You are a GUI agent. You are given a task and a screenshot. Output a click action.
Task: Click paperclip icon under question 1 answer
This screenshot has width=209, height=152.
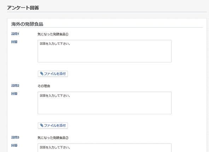pyautogui.click(x=42, y=74)
